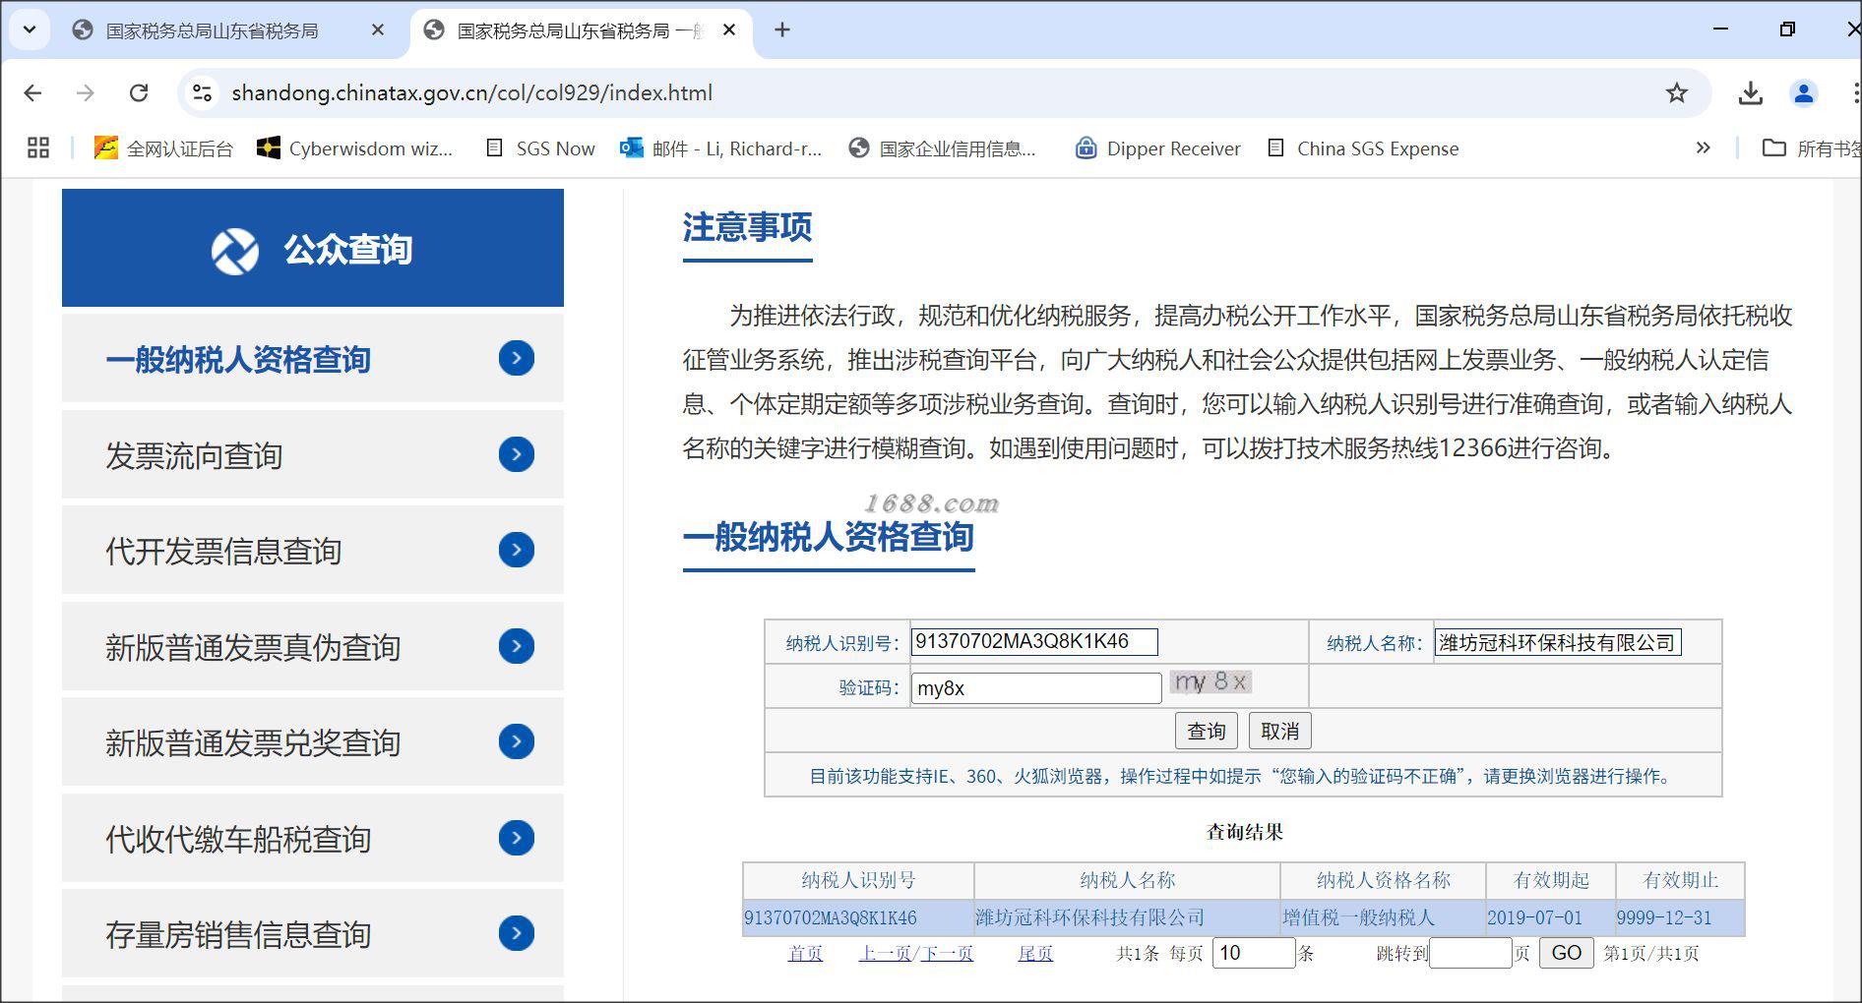Go to 上一页 of results
The height and width of the screenshot is (1003, 1862).
[x=885, y=953]
